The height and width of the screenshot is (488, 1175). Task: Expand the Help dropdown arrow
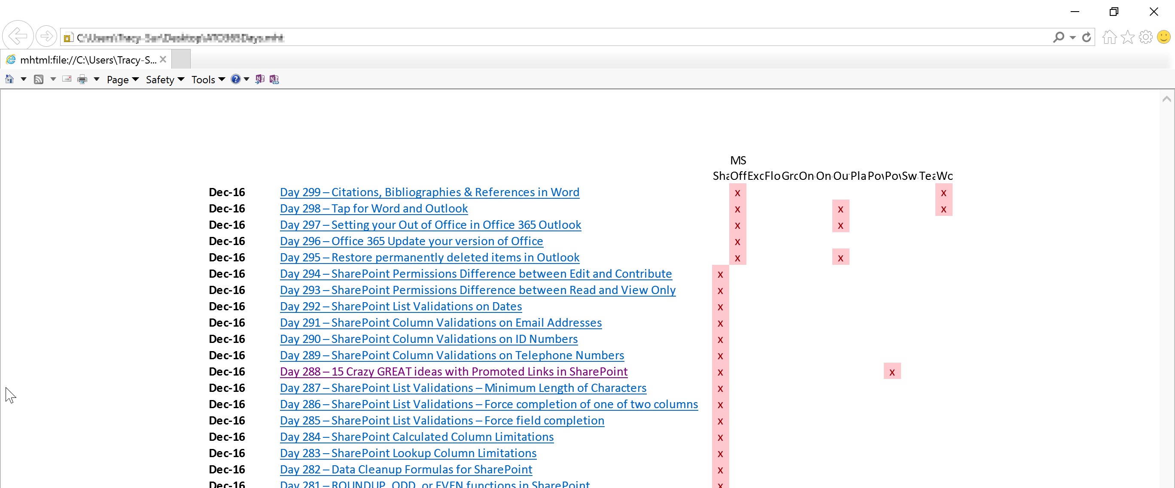pos(247,79)
